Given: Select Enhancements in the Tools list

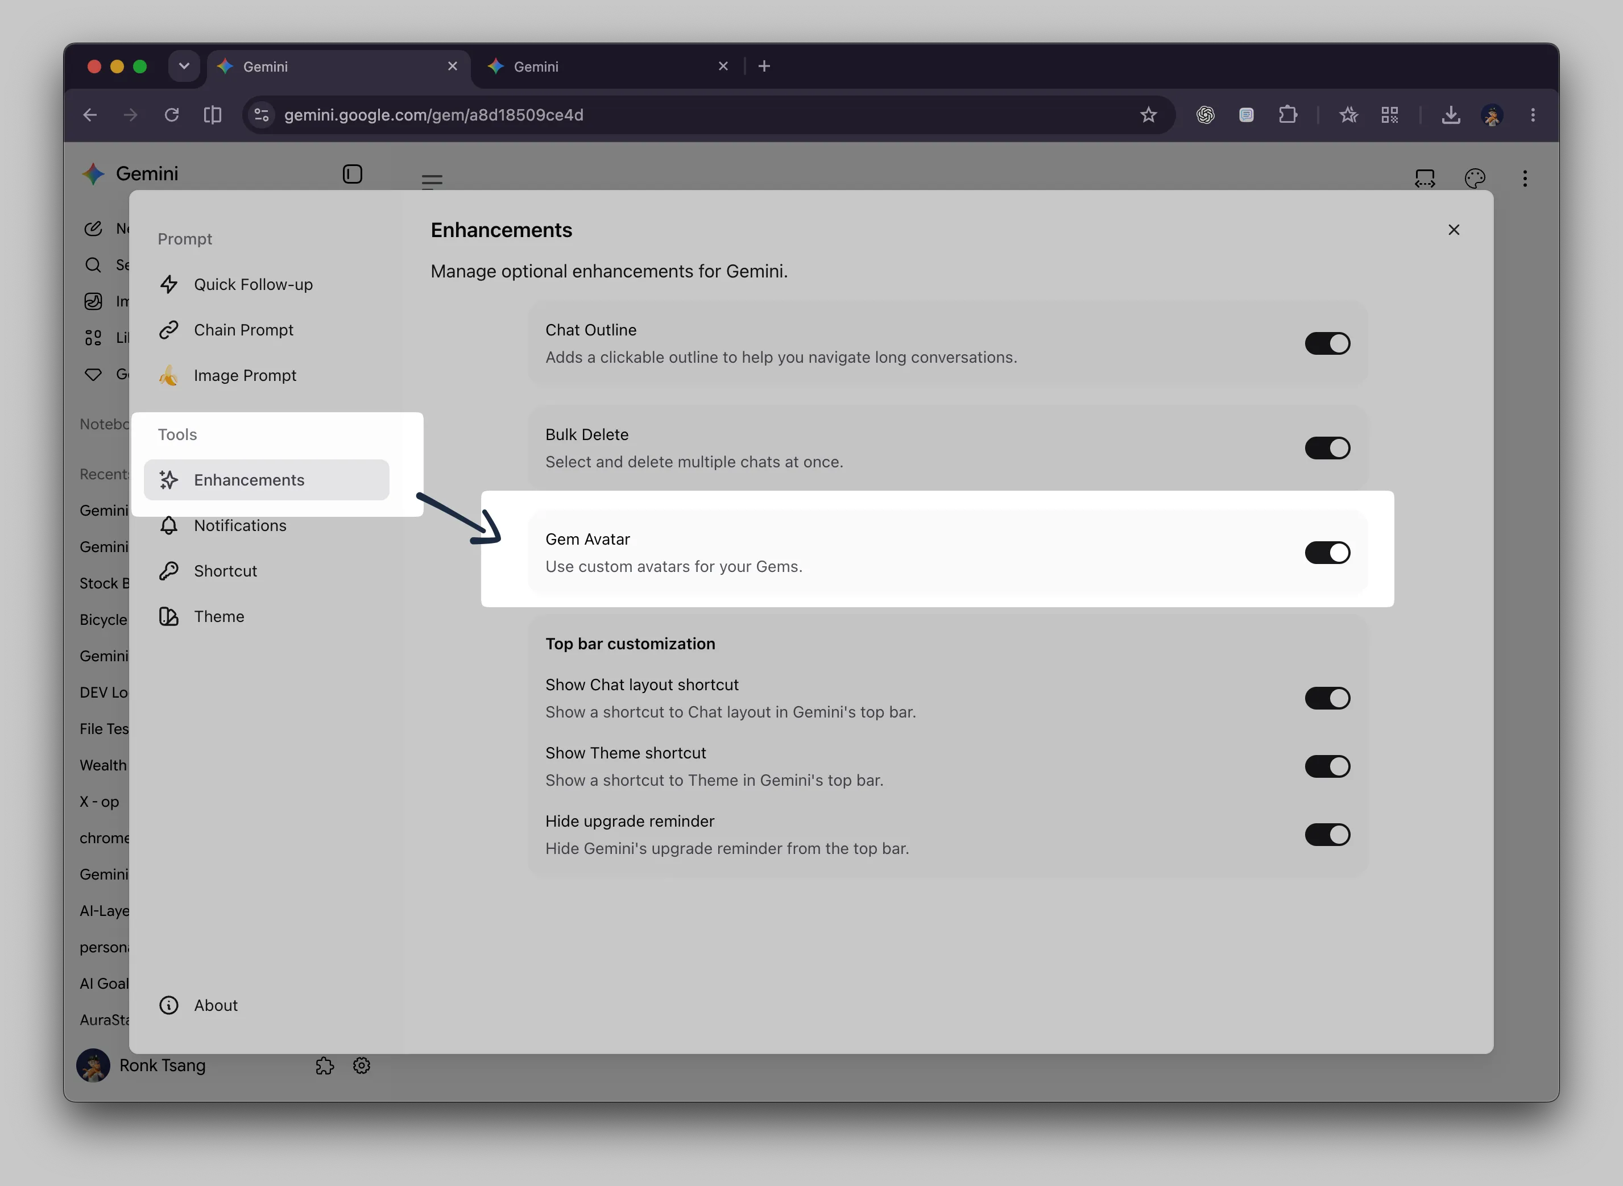Looking at the screenshot, I should coord(267,479).
